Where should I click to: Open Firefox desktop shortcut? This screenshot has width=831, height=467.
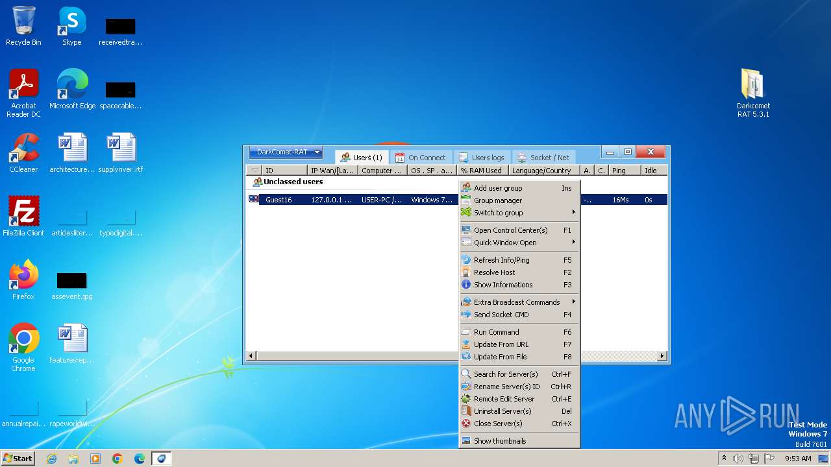pos(23,280)
